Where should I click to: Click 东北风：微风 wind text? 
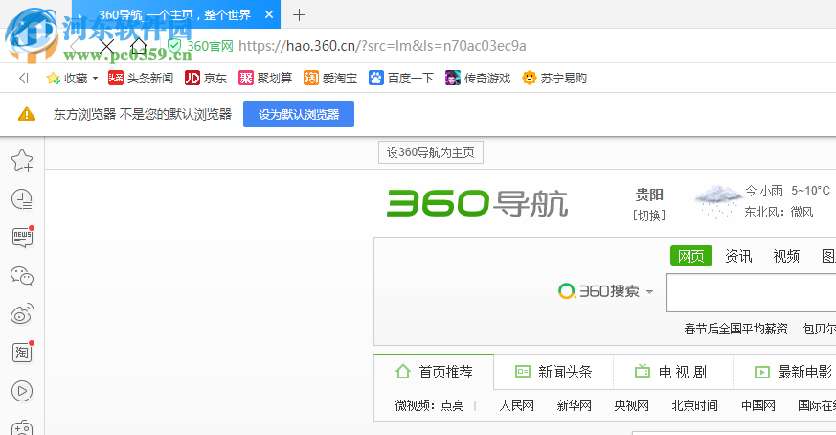click(x=779, y=213)
